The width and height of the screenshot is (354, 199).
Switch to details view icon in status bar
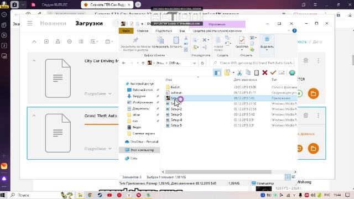[288, 177]
